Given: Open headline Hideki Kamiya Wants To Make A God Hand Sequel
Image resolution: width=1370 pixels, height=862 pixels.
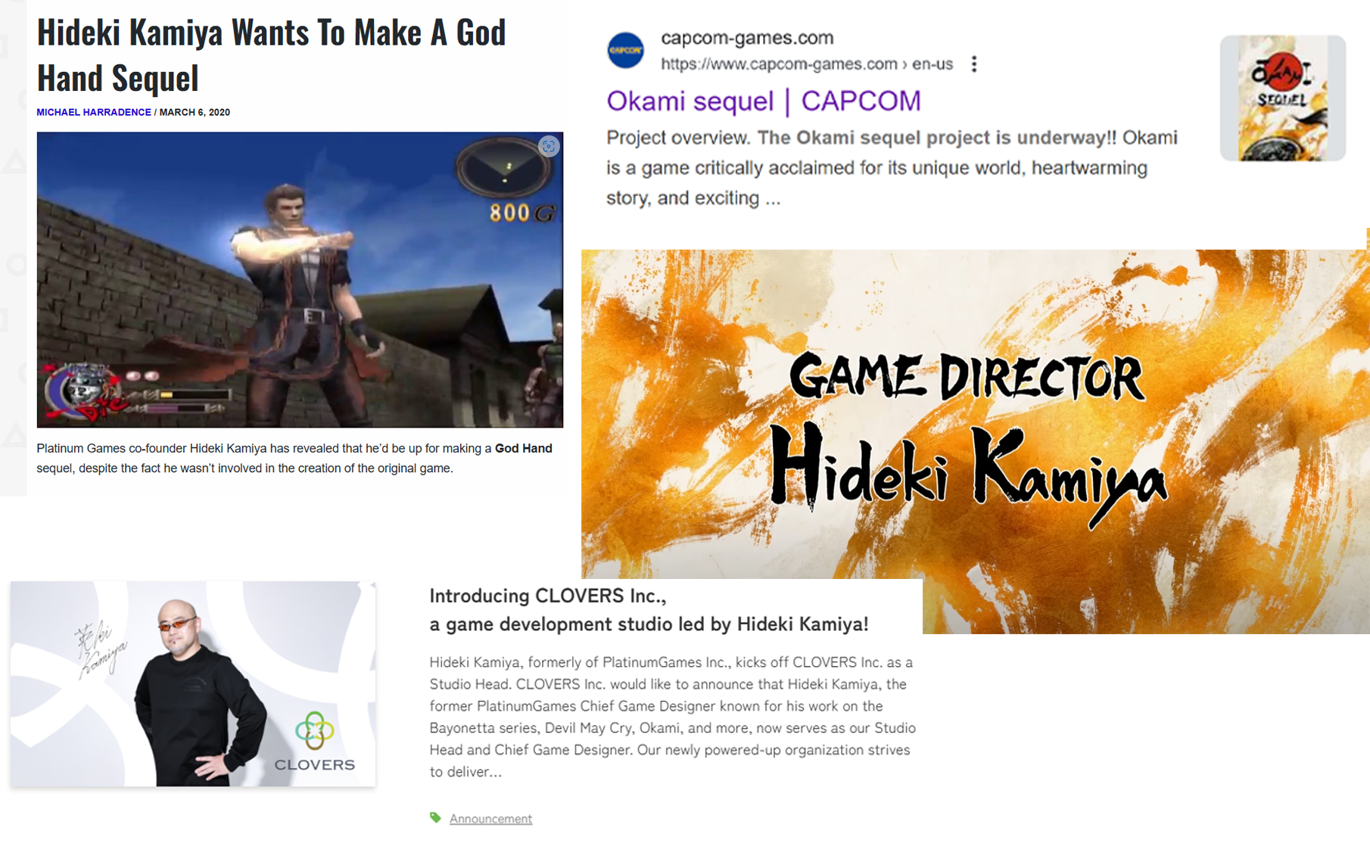Looking at the screenshot, I should pyautogui.click(x=271, y=54).
